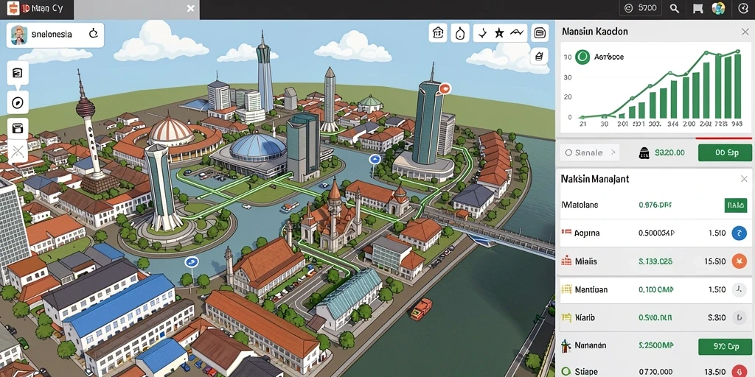755x377 pixels.
Task: Expand the Kiarib row arrow button
Action: click(x=739, y=317)
